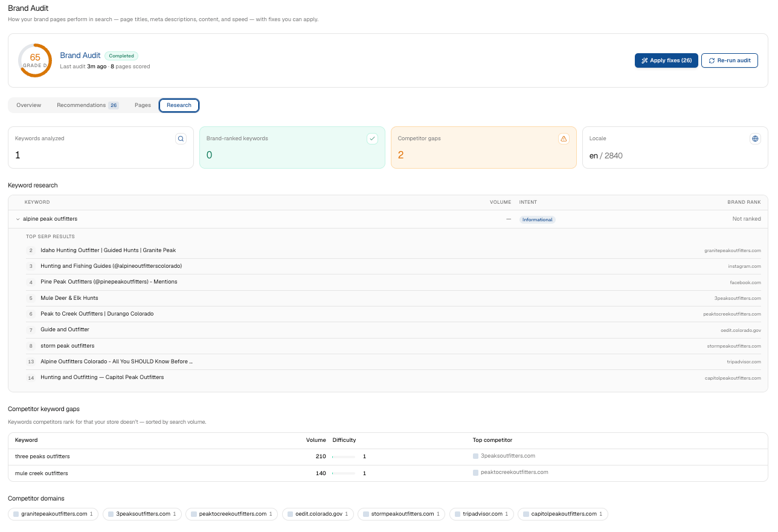Re-run the audit

click(730, 60)
